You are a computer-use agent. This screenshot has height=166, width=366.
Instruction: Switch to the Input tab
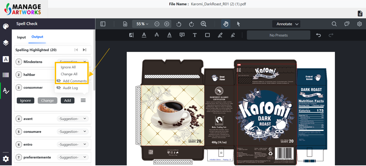[21, 37]
